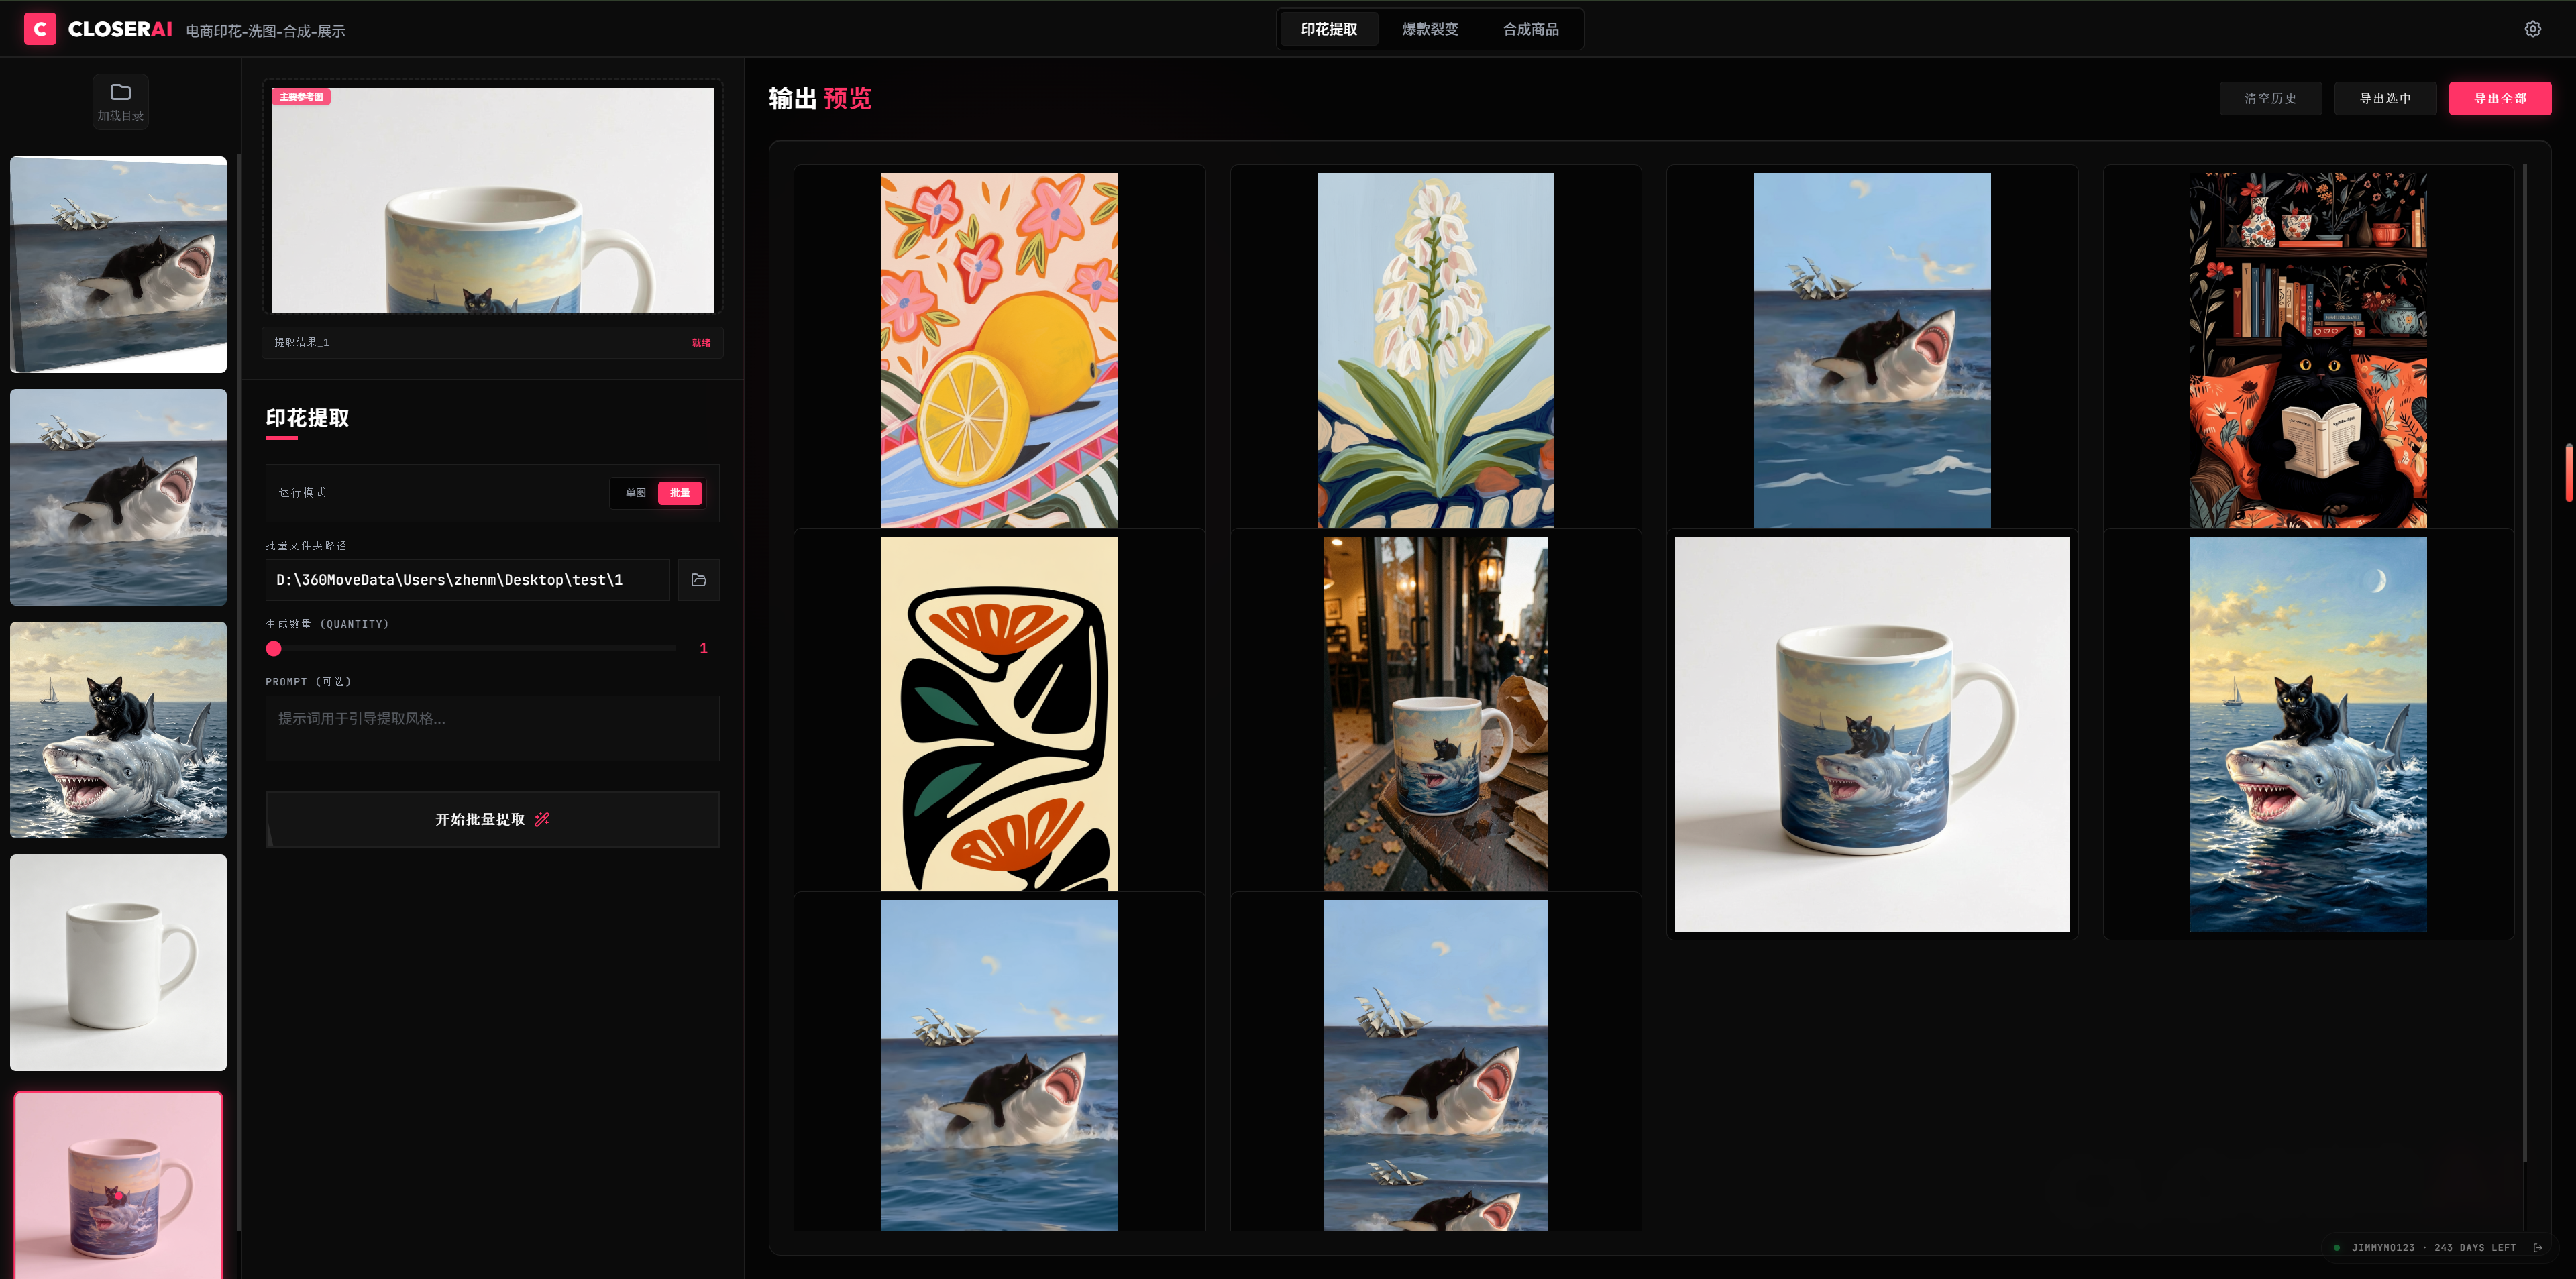The width and height of the screenshot is (2576, 1279).
Task: Select single image mode (单图)
Action: click(635, 492)
